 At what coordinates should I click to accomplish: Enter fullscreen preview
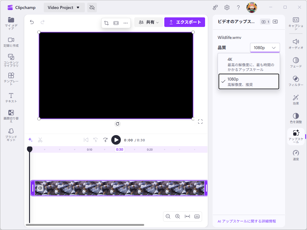tap(200, 122)
